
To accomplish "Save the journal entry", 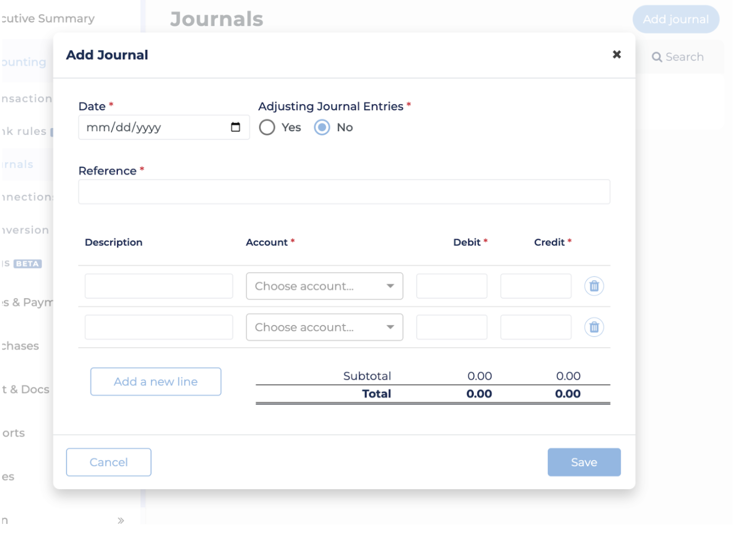I will coord(584,462).
